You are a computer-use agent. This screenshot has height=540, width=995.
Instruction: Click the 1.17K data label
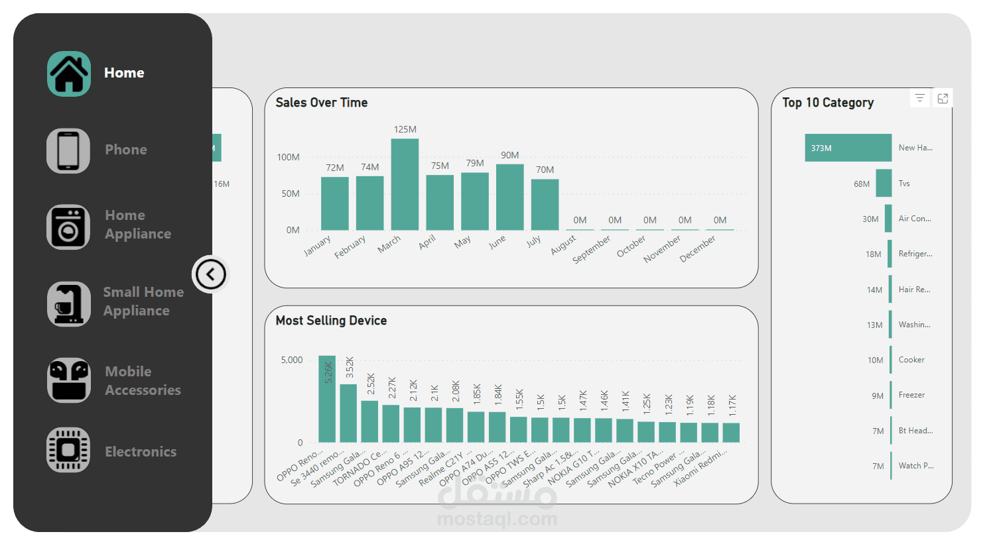click(732, 405)
